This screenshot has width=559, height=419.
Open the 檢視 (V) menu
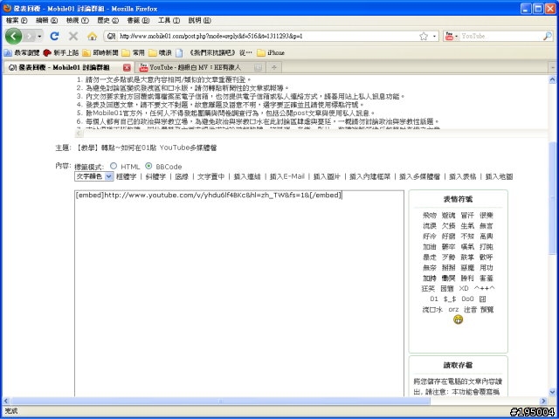78,21
